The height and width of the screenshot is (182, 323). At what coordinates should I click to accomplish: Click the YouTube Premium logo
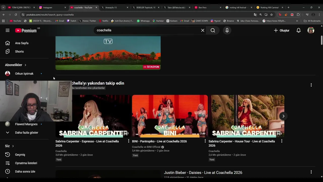(26, 30)
